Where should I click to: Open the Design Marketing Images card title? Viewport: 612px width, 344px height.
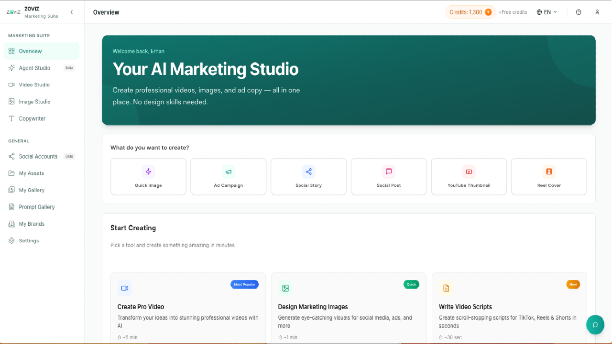313,307
